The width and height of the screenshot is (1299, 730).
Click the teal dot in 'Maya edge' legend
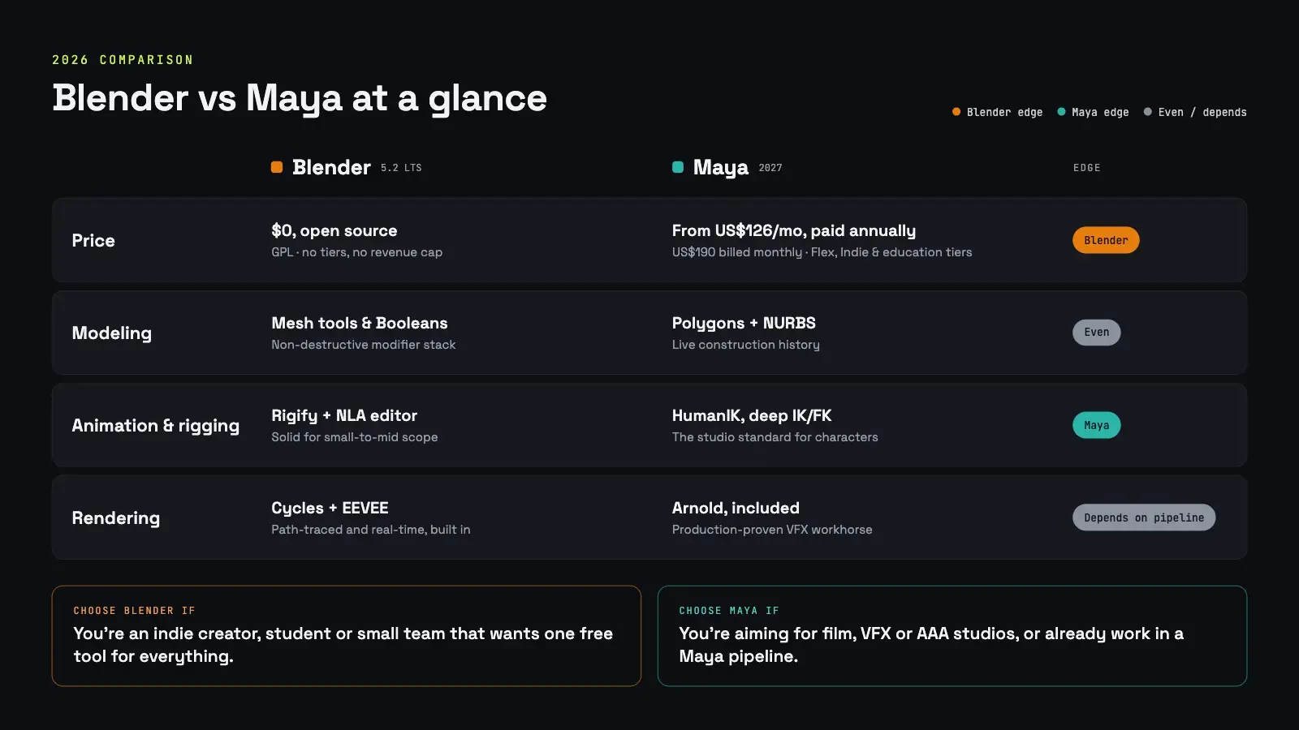tap(1061, 112)
